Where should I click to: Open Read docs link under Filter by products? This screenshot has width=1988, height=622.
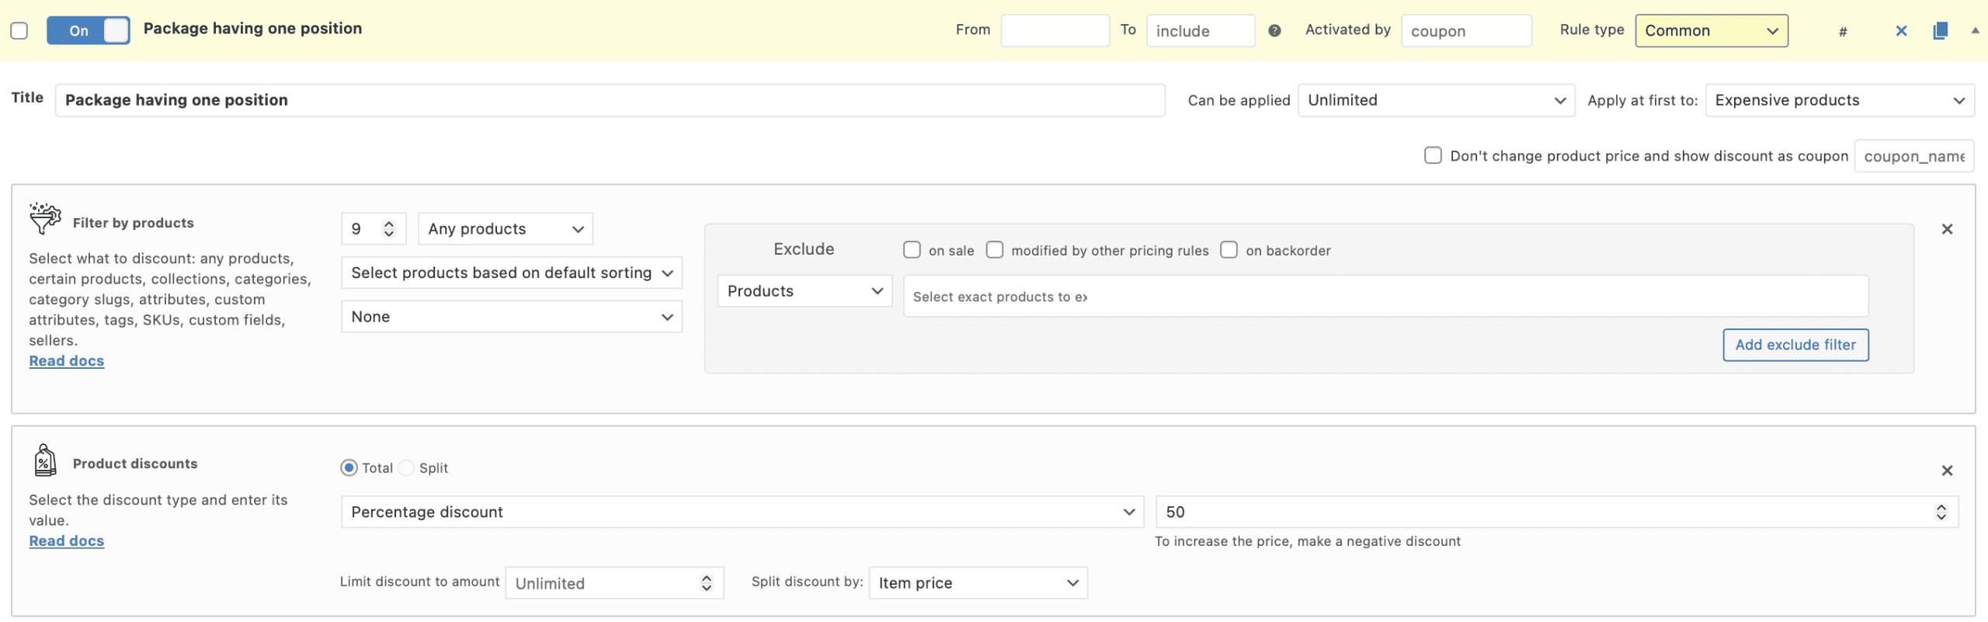click(x=67, y=361)
